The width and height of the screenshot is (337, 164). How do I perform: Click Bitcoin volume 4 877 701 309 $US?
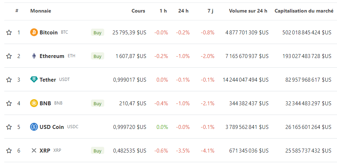pyautogui.click(x=247, y=33)
